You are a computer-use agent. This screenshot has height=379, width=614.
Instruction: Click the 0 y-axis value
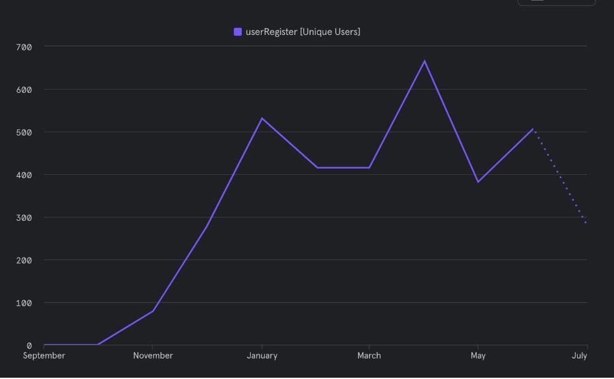click(29, 346)
